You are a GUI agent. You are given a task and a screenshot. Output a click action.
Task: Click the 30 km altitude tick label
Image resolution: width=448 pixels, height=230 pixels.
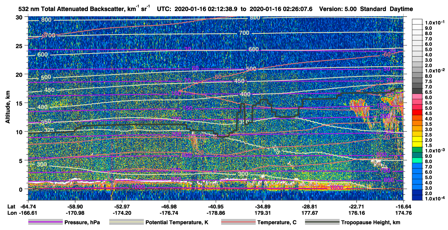click(19, 17)
